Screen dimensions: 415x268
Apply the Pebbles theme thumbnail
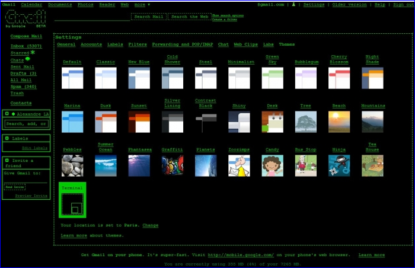tap(72, 166)
